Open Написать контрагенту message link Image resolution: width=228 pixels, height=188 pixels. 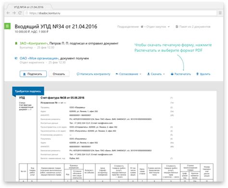point(93,74)
